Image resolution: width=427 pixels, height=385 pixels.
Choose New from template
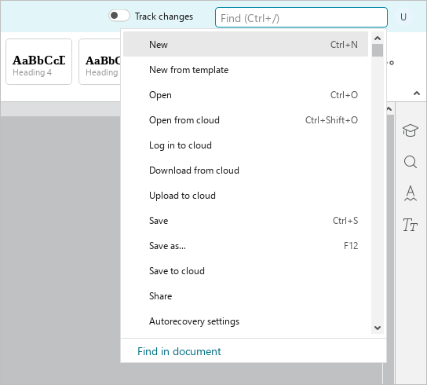pyautogui.click(x=246, y=70)
